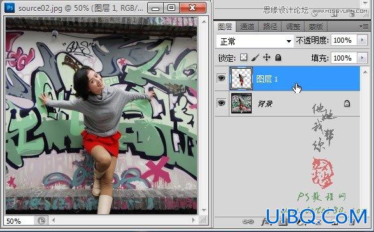Click the Ps icon in the document title bar
Screen dimensions: 374x232
[10, 8]
